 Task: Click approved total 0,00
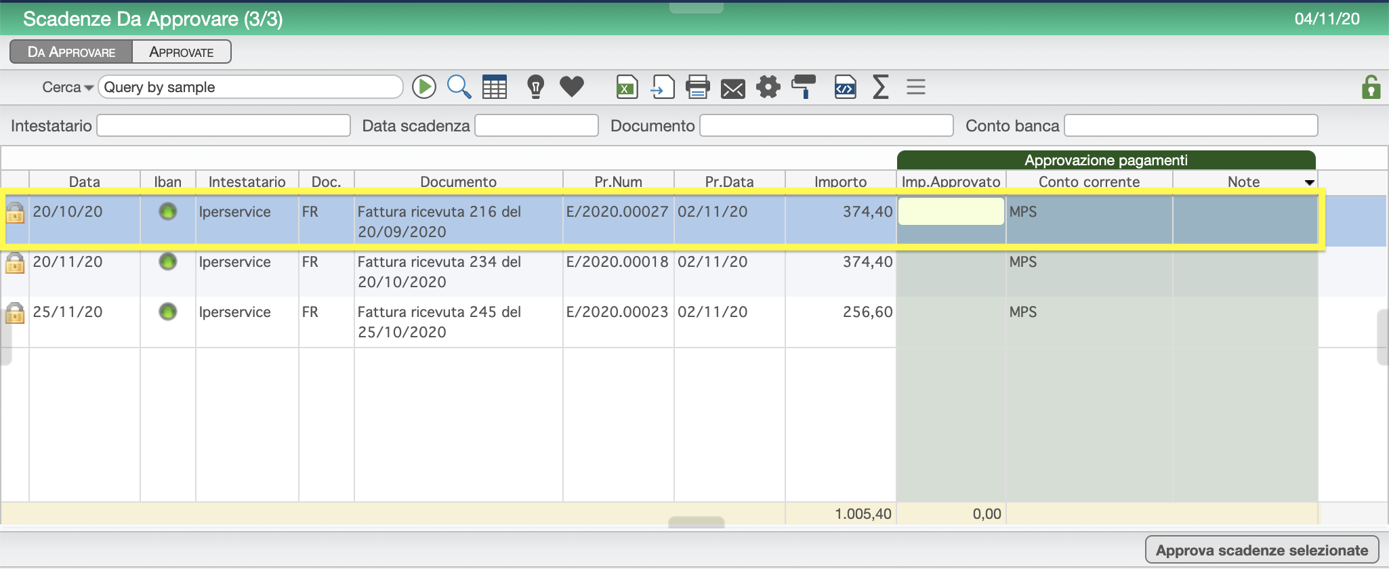click(987, 513)
